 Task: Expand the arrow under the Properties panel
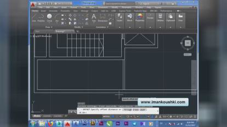pos(140,27)
